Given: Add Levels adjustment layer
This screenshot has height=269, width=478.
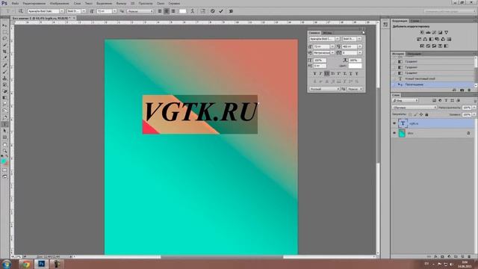Looking at the screenshot, I should 428,32.
